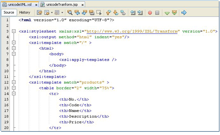Close the unicodeXML.xsl tab
The height and width of the screenshot is (135, 220).
click(x=36, y=5)
